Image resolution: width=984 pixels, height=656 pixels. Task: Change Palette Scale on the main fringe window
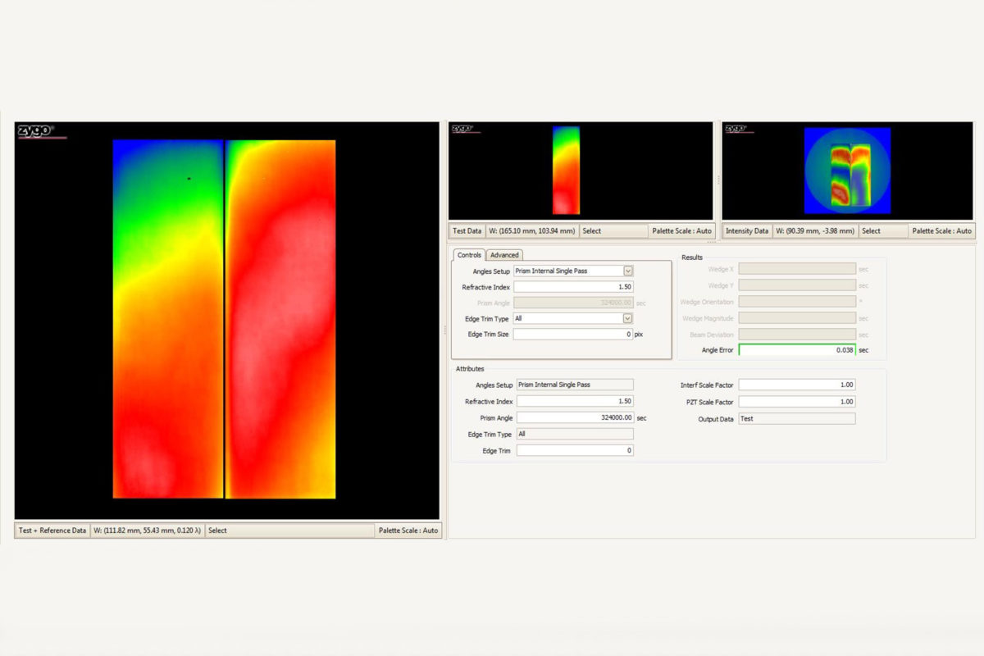pyautogui.click(x=408, y=531)
